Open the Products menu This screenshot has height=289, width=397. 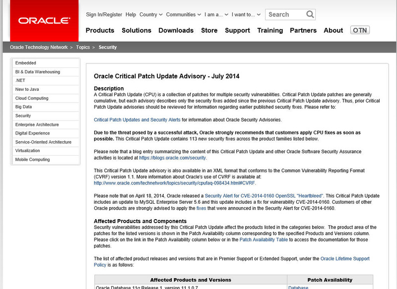click(x=100, y=30)
